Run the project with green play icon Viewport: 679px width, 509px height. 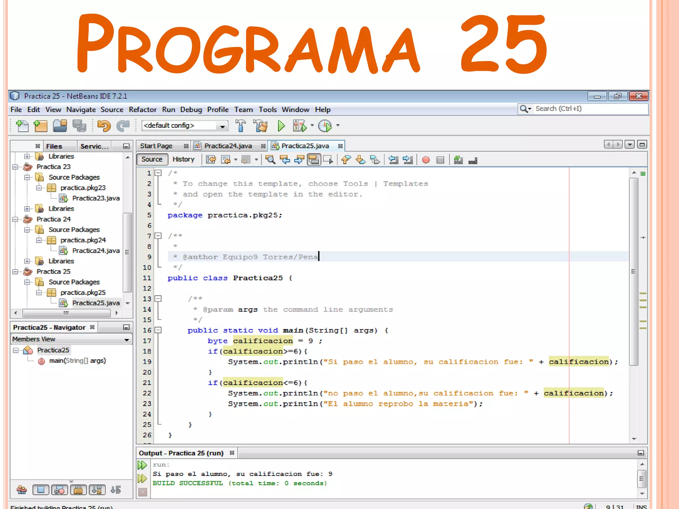click(x=281, y=126)
